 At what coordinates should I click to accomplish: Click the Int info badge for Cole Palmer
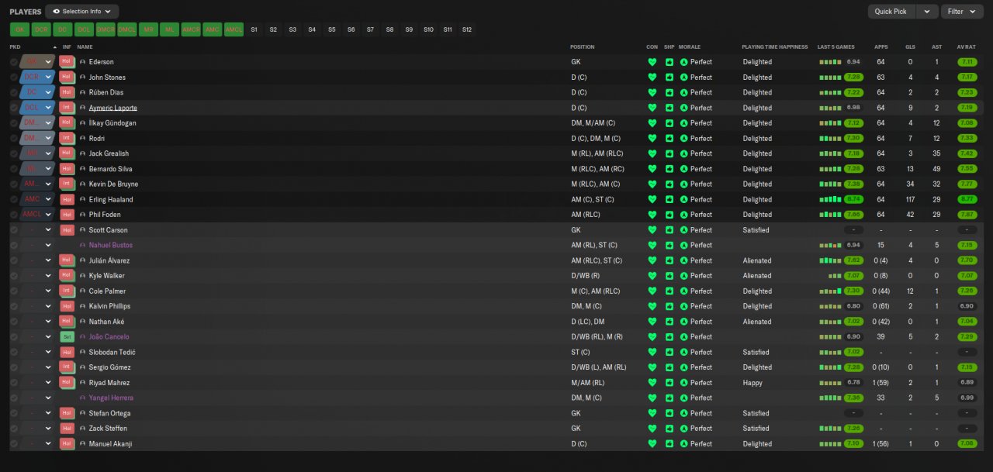(66, 291)
